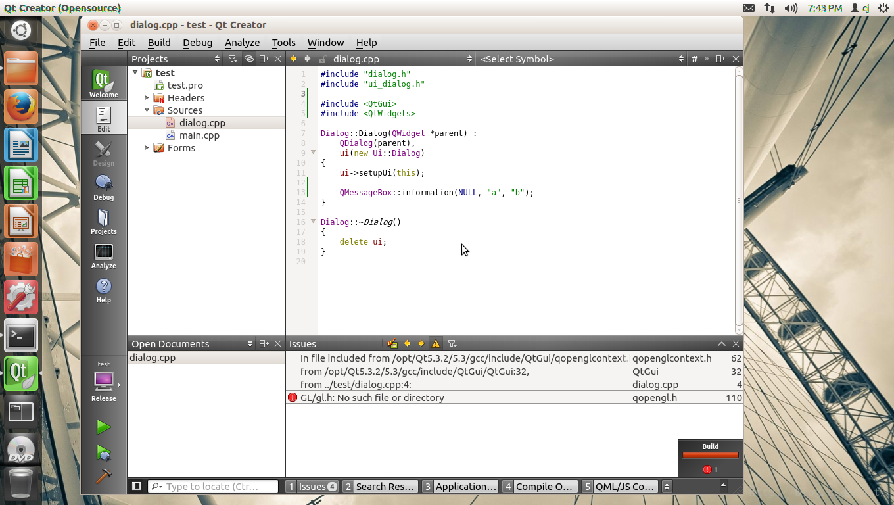Switch to Debug mode
This screenshot has height=505, width=894.
[x=104, y=187]
